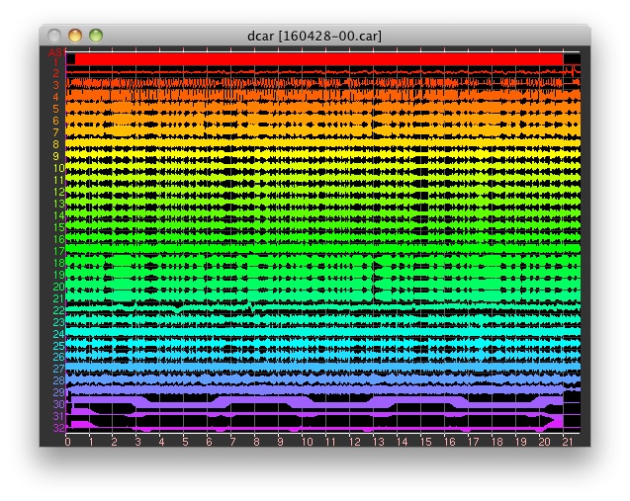This screenshot has height=501, width=630.
Task: Choose channel label 24
Action: pyautogui.click(x=59, y=334)
